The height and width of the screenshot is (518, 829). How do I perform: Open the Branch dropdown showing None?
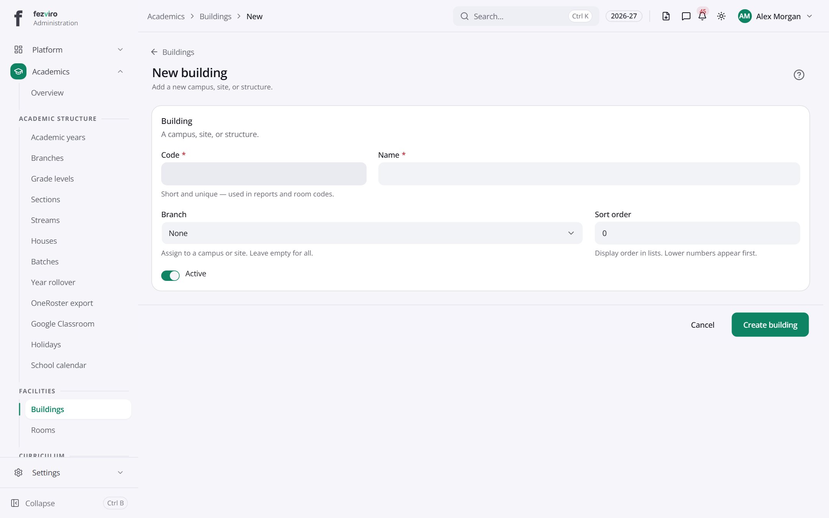(372, 233)
